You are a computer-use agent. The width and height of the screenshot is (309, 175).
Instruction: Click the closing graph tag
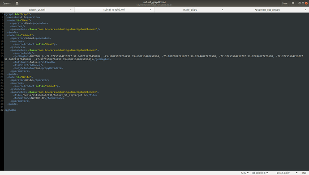click(10, 110)
